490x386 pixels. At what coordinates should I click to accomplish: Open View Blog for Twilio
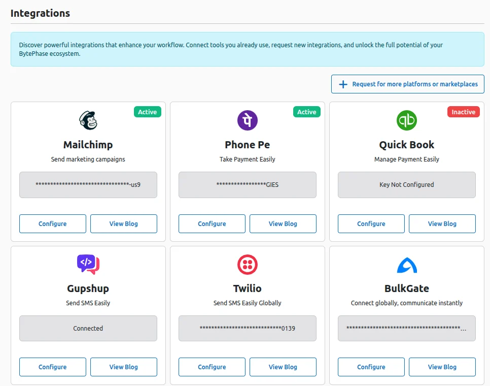pos(283,367)
